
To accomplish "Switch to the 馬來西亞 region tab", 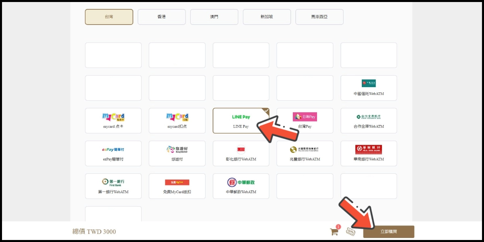I will click(319, 17).
